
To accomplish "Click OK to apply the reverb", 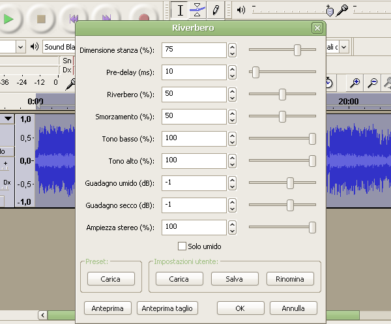I will click(x=240, y=308).
